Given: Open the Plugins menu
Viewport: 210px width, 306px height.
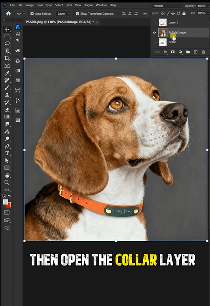Looking at the screenshot, I should tap(88, 5).
